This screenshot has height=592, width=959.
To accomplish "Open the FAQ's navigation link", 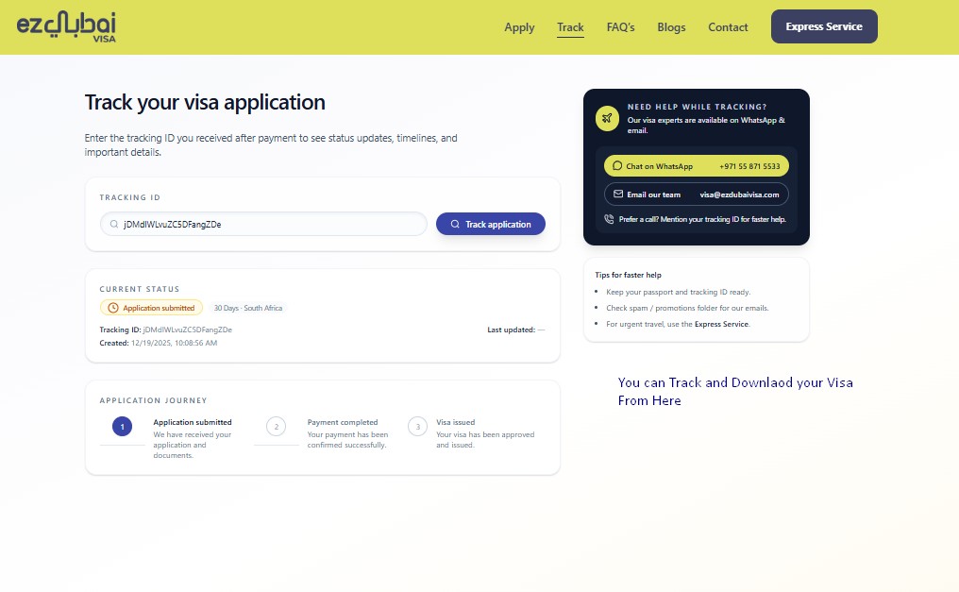I will 621,27.
